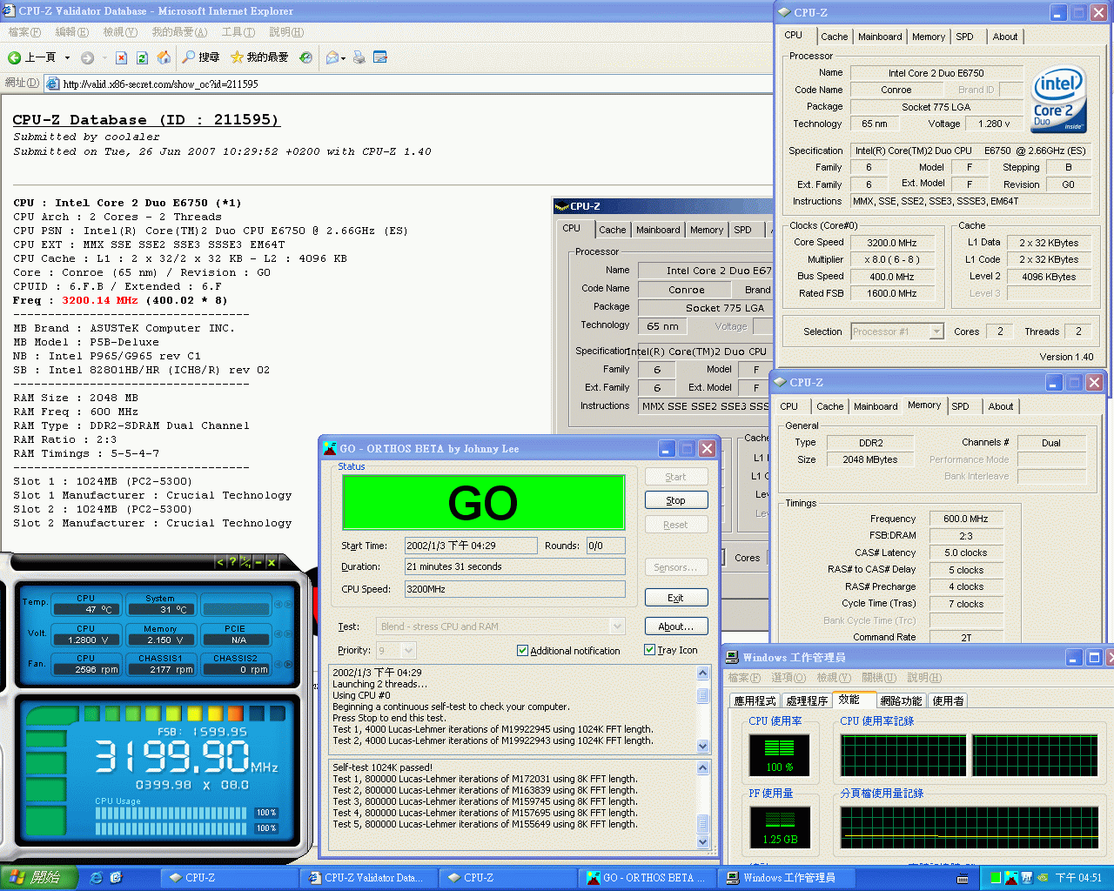Toggle the Tray Icon checkbox in ORTHOS
Screen dimensions: 1114x891
[649, 650]
